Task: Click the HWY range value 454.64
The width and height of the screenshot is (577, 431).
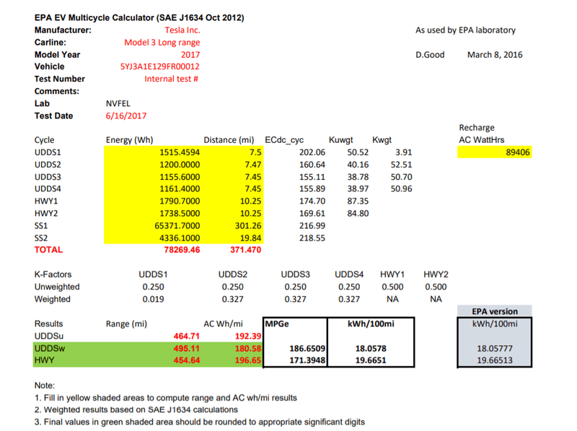Action: [187, 360]
